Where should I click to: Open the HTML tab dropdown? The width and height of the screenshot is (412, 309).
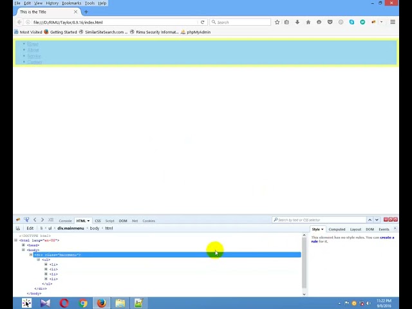tap(89, 221)
